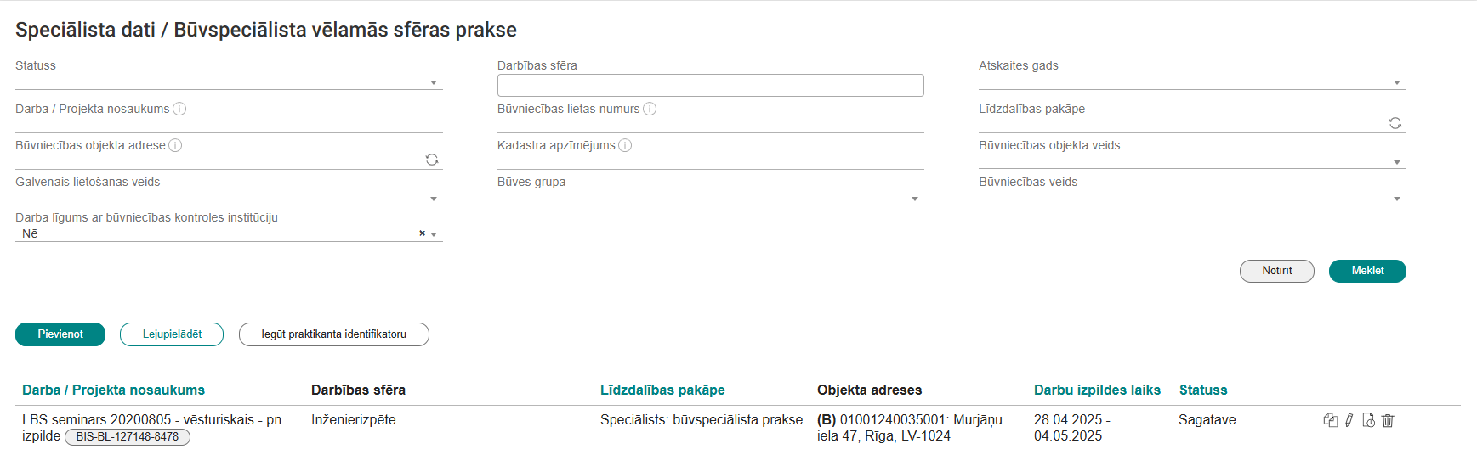
Task: Click refresh icon in Līdzdalības pakāpe field
Action: (x=1395, y=123)
